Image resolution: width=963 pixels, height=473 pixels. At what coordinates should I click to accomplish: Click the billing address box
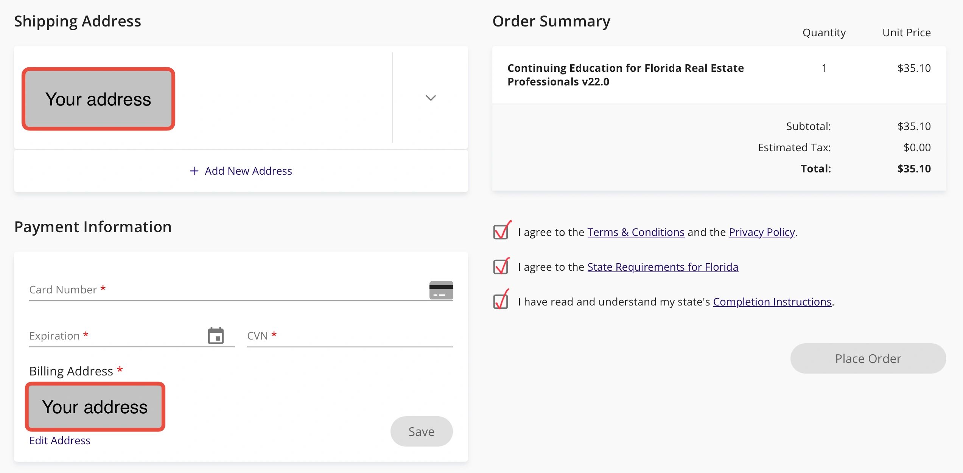coord(95,407)
